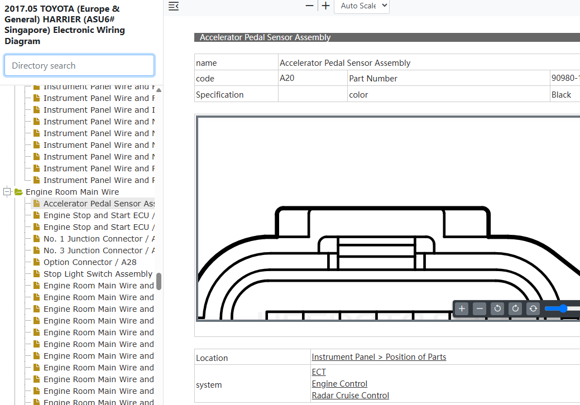Image resolution: width=580 pixels, height=405 pixels.
Task: Click the Option Connector / A28 file icon
Action: pos(36,262)
